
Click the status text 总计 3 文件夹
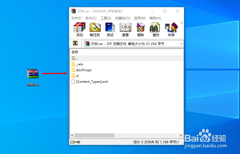pyautogui.click(x=144, y=142)
